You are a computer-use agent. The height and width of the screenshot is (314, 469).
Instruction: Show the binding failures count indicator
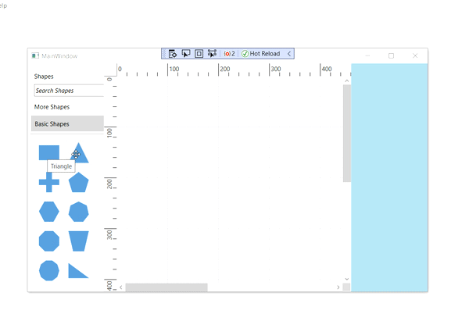(x=229, y=54)
